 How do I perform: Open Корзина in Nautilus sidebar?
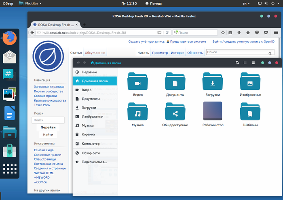(95, 134)
